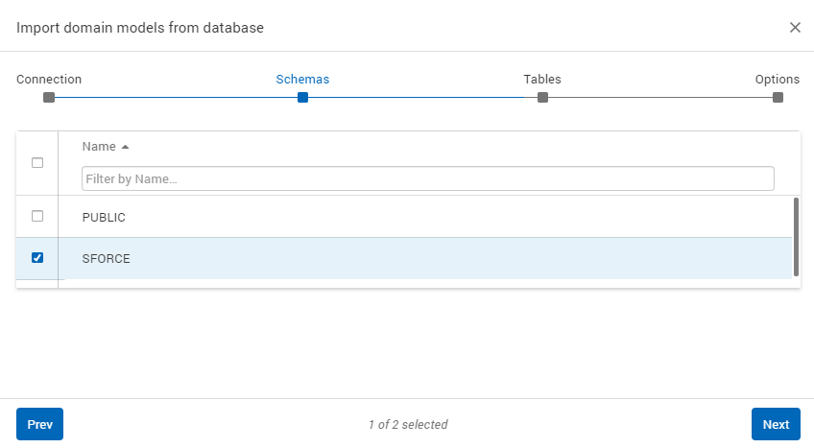Toggle sort arrow next to Name column

pyautogui.click(x=125, y=147)
